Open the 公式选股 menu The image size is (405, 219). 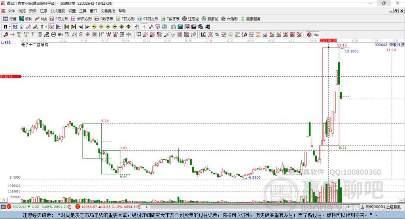coord(58,11)
